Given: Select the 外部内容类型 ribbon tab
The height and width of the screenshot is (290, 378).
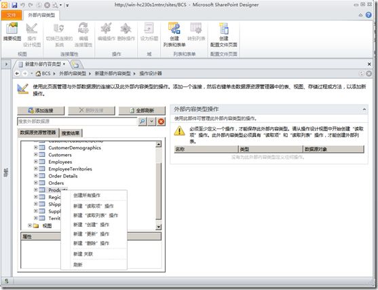Looking at the screenshot, I should [x=41, y=15].
